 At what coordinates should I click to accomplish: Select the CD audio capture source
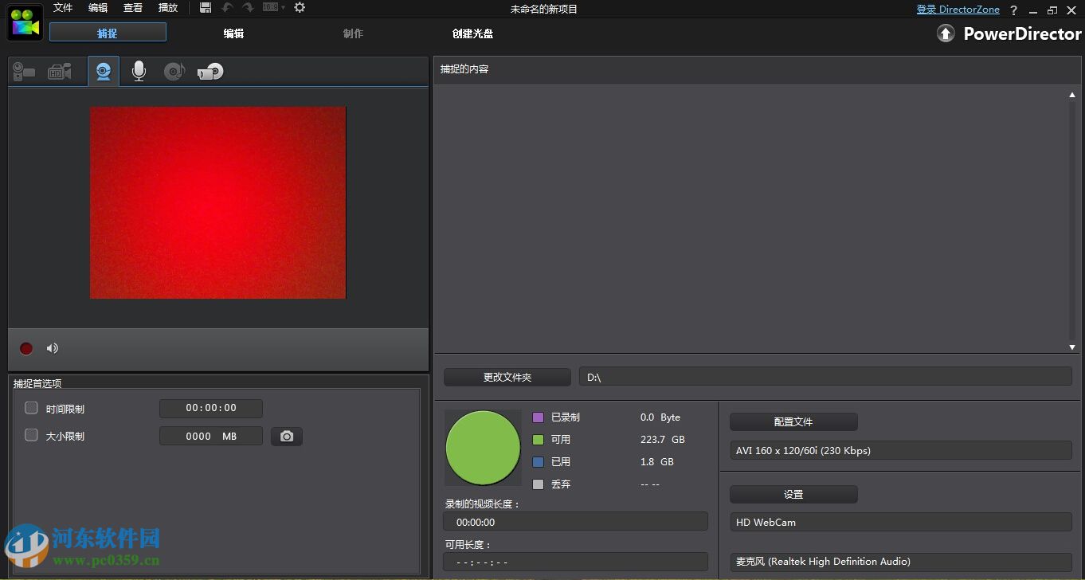[x=176, y=71]
